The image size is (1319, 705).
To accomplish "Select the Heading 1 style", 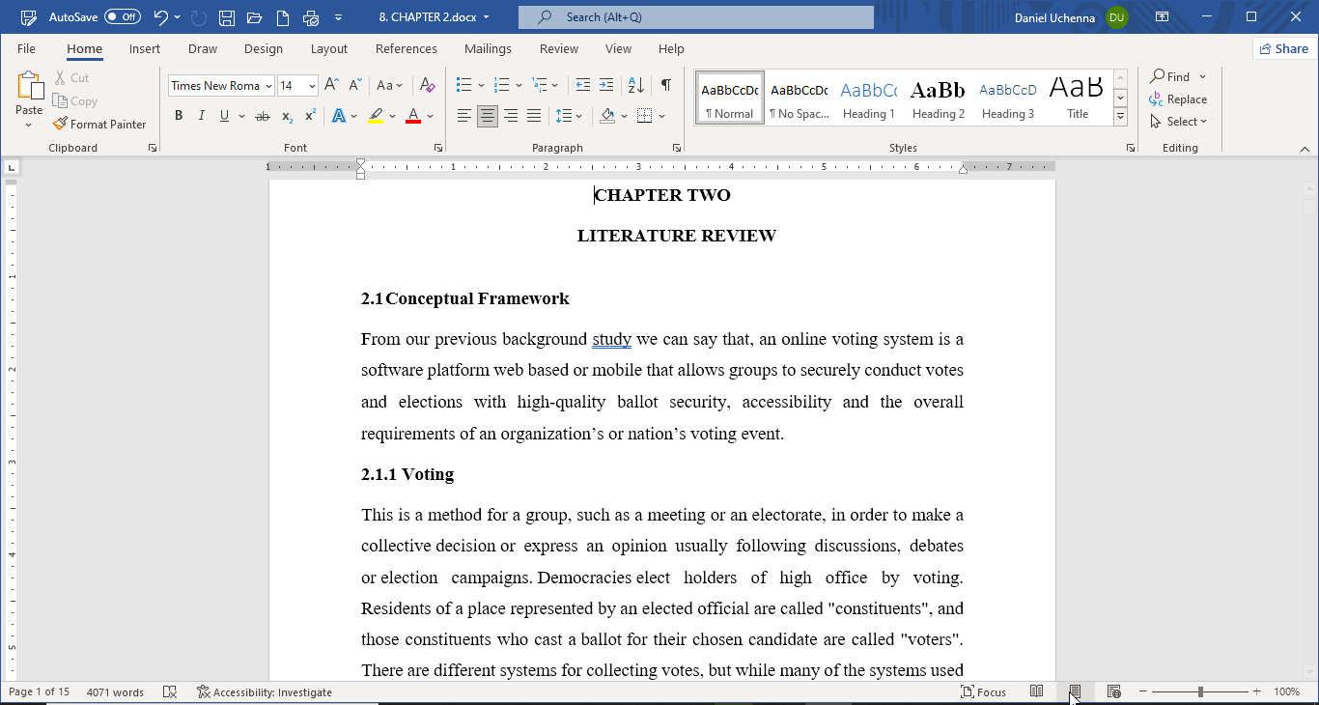I will pyautogui.click(x=868, y=97).
